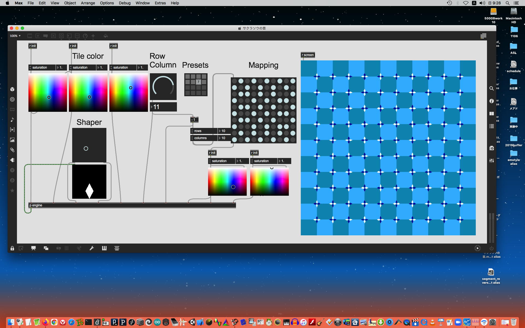Open the Extras menu

[x=160, y=3]
